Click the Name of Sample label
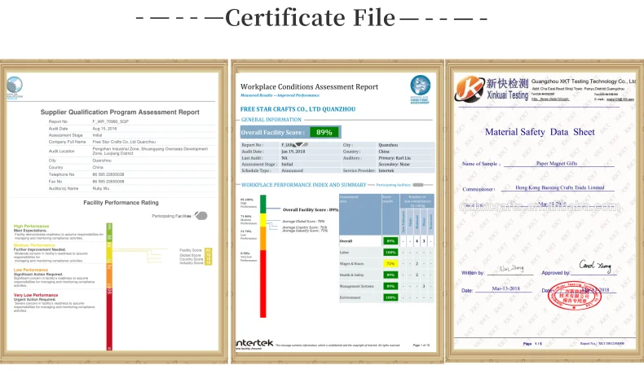644x374 pixels. click(479, 164)
